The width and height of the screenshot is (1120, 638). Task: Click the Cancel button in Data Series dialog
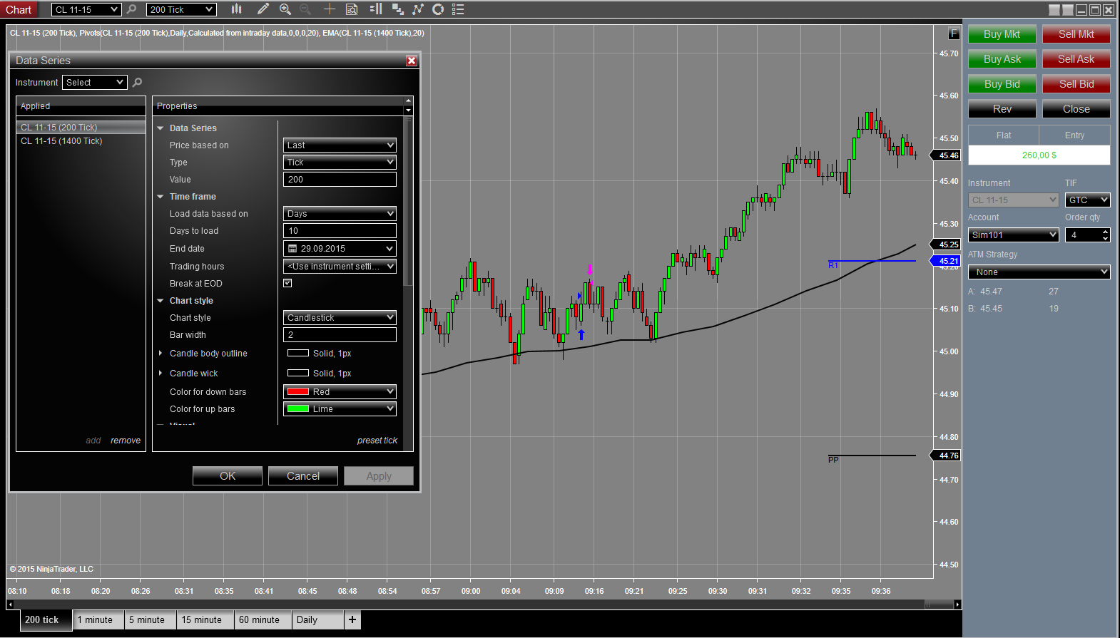pos(303,476)
